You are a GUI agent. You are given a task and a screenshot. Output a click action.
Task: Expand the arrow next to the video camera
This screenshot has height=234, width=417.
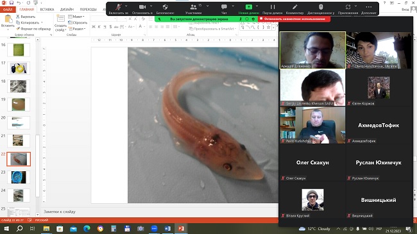151,6
